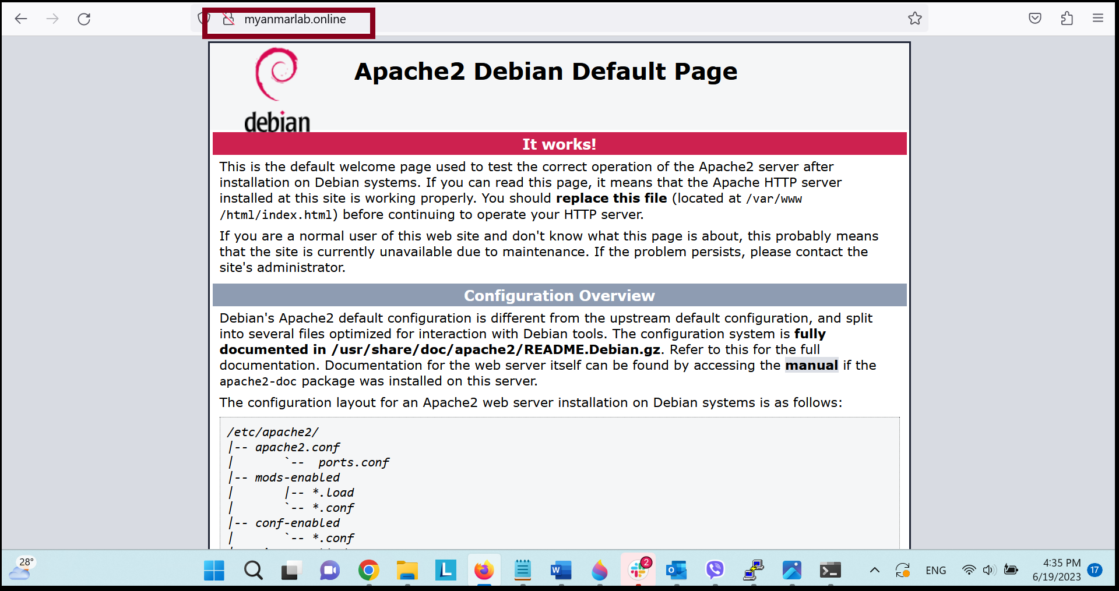Image resolution: width=1119 pixels, height=591 pixels.
Task: Open the notification center badge 17
Action: [1095, 570]
